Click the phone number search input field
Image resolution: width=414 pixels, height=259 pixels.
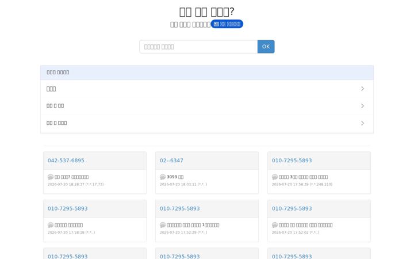pos(198,47)
